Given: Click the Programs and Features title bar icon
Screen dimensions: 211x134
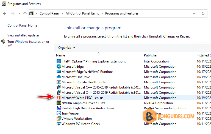Looking at the screenshot, I should [x=4, y=4].
